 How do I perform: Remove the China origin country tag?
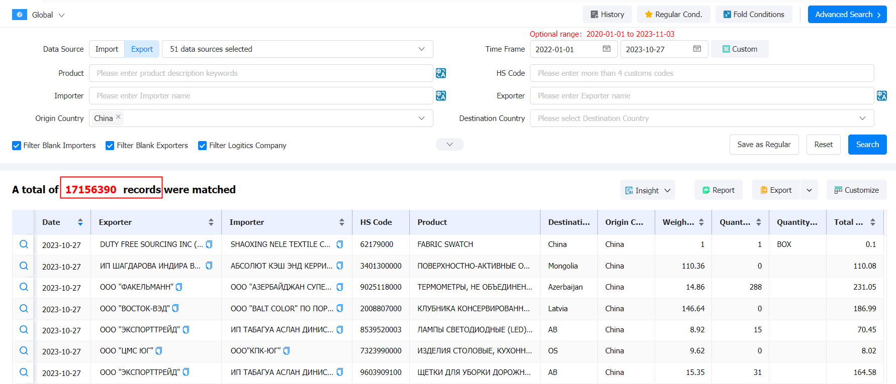119,116
